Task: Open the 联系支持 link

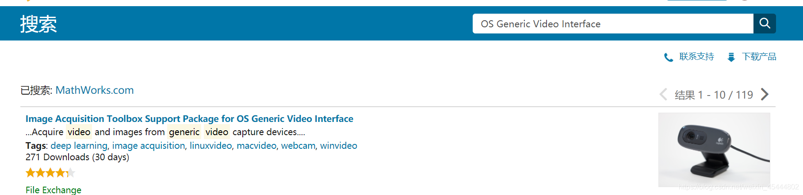Action: [x=696, y=57]
